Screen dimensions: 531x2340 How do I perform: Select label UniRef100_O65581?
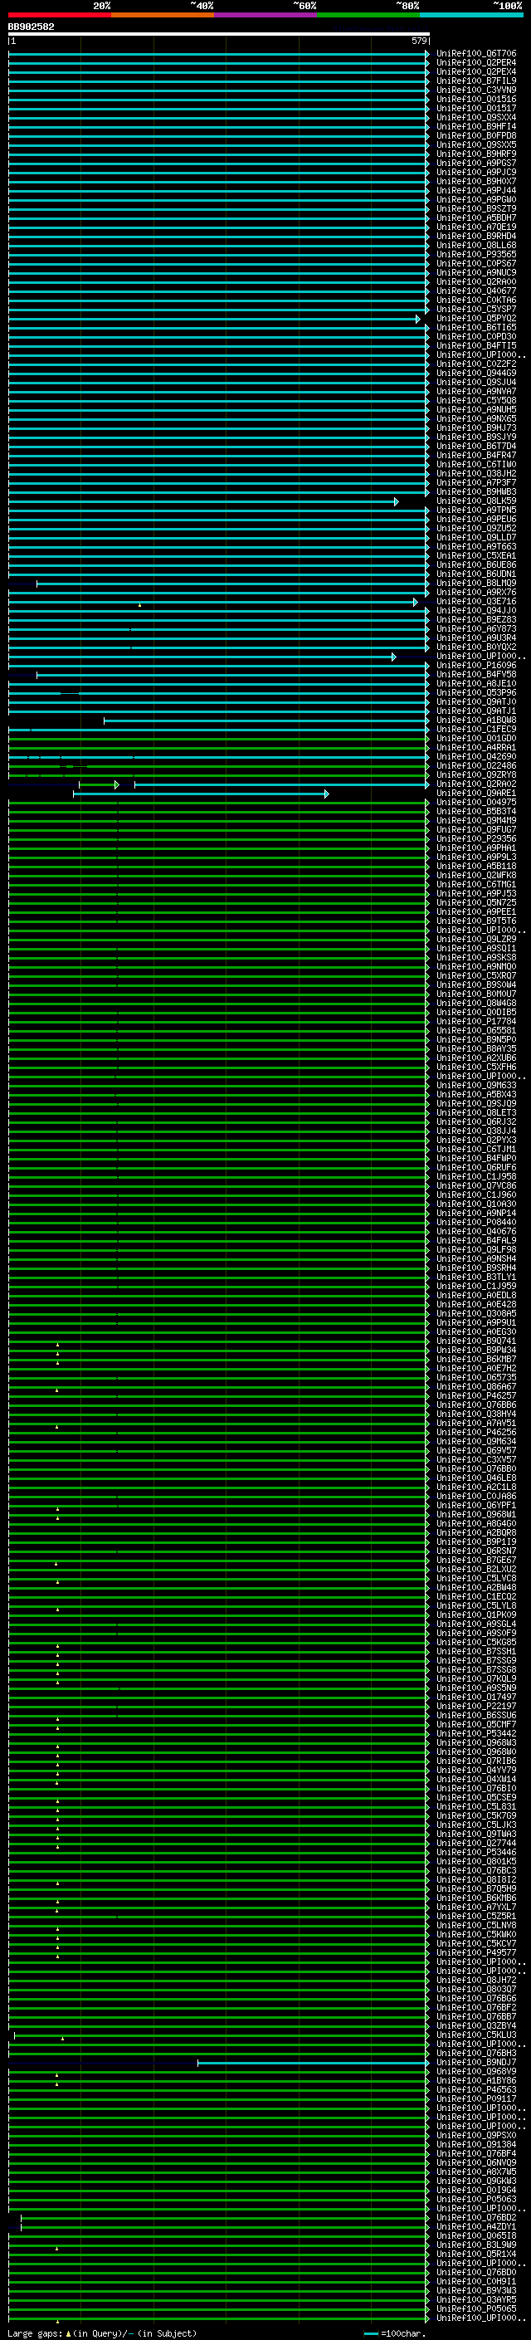(476, 1031)
